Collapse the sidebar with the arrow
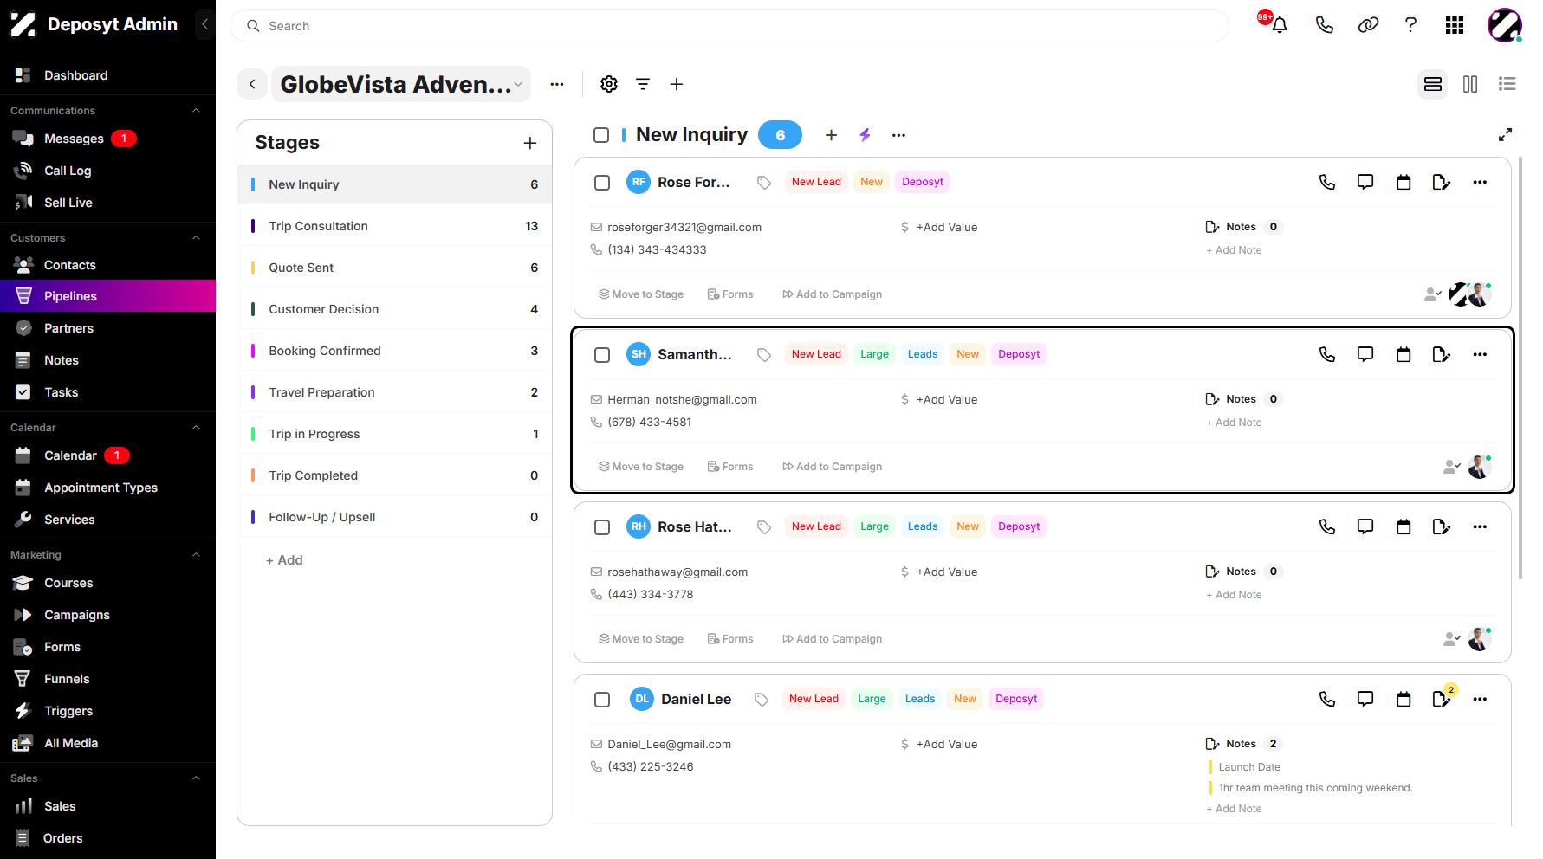 (x=204, y=24)
